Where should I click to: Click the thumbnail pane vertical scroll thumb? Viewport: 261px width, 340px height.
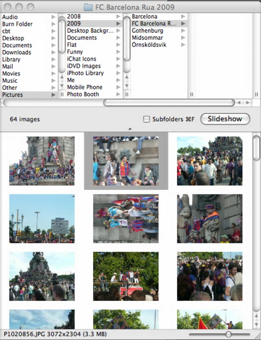pyautogui.click(x=256, y=148)
